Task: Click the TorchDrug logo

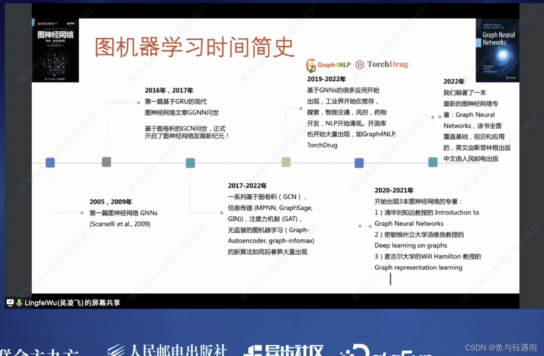Action: [x=382, y=64]
